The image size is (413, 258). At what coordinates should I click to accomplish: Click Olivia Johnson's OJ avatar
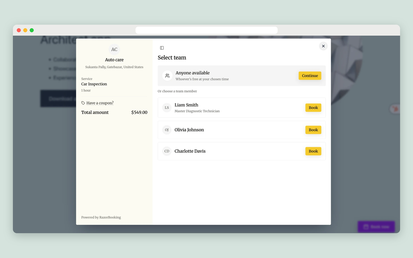click(x=167, y=130)
